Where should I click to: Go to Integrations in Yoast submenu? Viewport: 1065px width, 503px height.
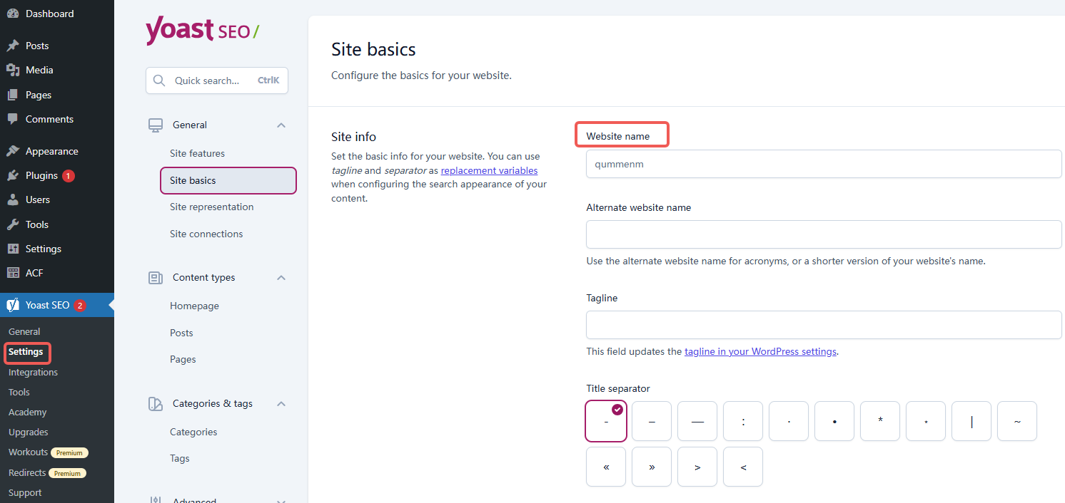pos(33,372)
